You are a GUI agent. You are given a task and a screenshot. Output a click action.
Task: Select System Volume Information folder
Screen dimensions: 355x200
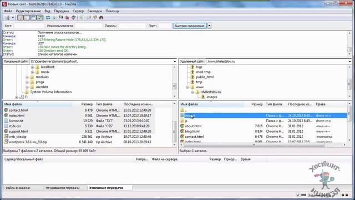(50, 92)
